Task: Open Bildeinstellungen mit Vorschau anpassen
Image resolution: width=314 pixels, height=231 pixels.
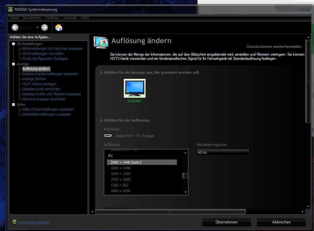Action: 53,48
